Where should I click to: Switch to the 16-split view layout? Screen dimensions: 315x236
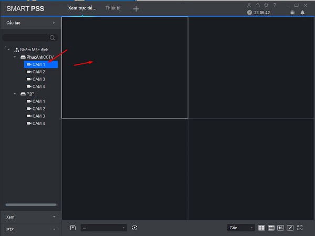point(281,228)
